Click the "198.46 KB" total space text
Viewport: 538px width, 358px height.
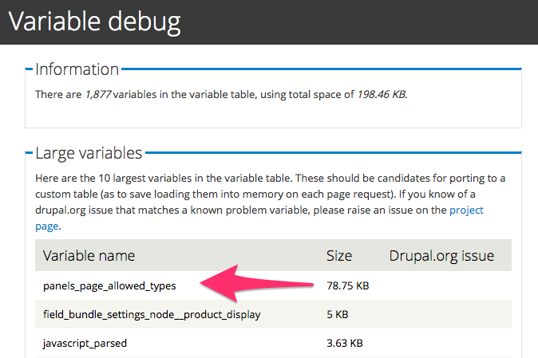(x=381, y=95)
